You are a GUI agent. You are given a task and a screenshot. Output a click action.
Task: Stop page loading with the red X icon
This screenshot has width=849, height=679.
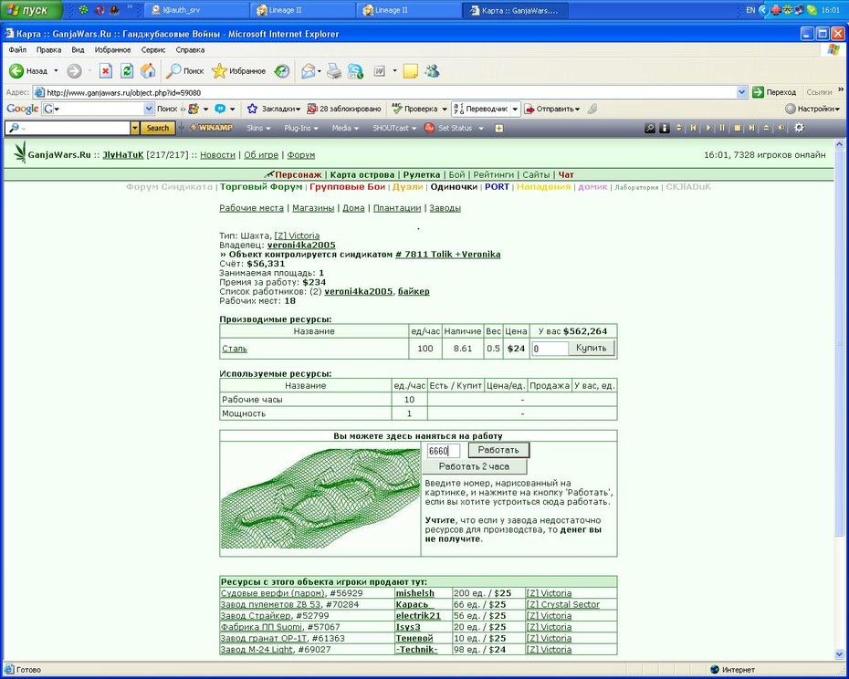point(106,71)
